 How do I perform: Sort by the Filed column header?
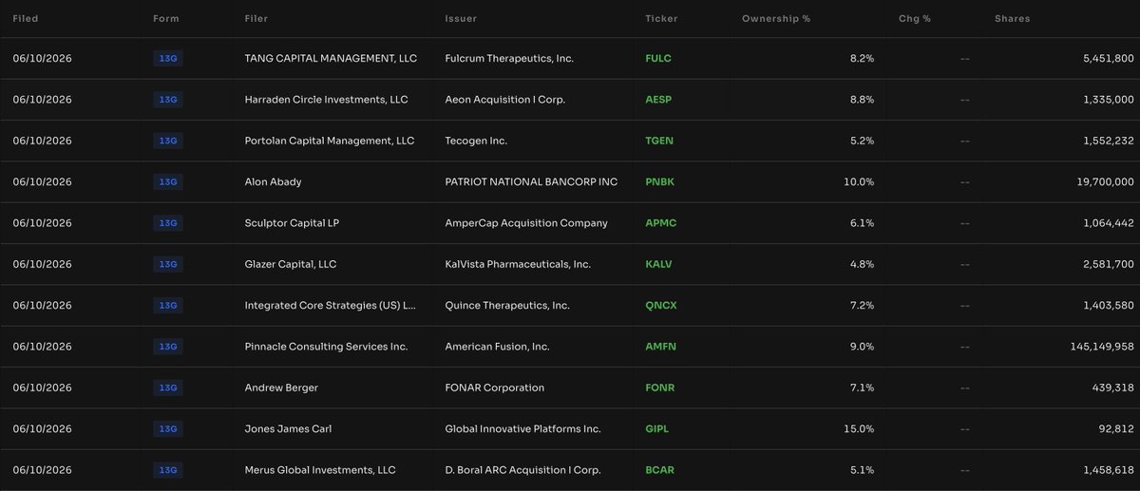click(x=26, y=19)
